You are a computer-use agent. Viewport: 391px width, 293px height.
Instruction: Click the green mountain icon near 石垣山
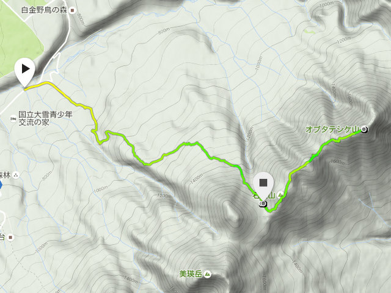[x=281, y=195]
